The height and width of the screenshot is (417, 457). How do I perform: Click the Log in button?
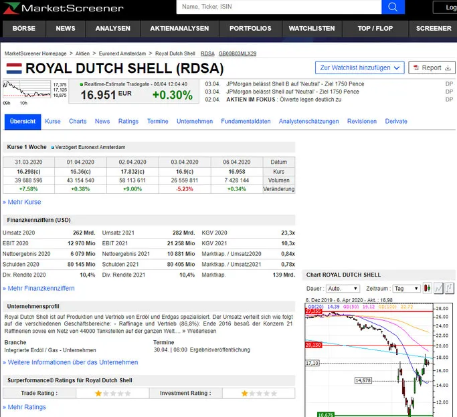(446, 7)
